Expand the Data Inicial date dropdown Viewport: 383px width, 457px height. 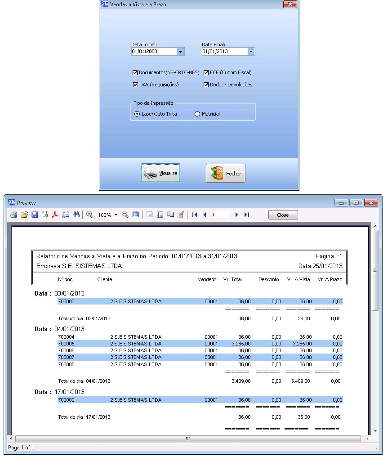click(x=180, y=52)
